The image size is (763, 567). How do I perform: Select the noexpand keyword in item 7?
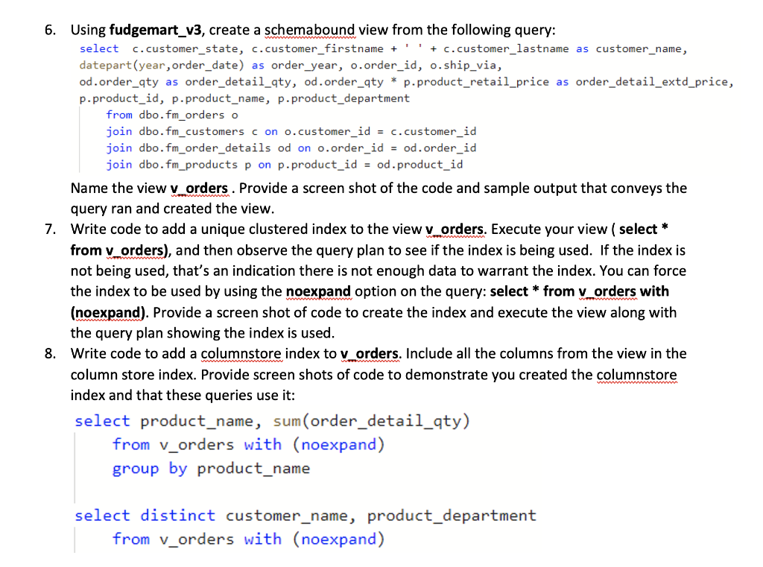pyautogui.click(x=319, y=291)
